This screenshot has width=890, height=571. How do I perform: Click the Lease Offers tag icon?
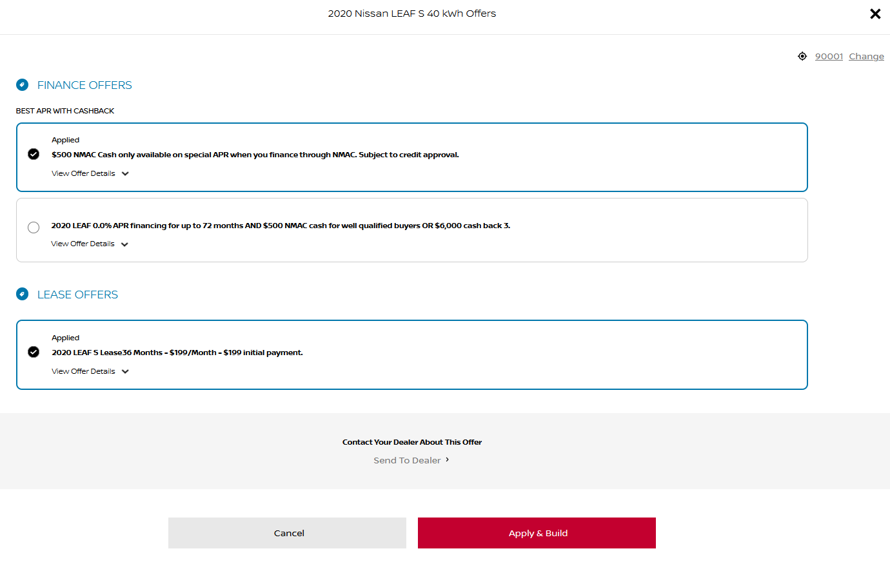(22, 294)
